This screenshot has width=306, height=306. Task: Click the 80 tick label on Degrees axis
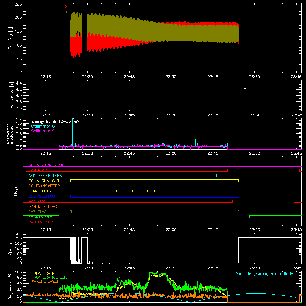(x=20, y=277)
